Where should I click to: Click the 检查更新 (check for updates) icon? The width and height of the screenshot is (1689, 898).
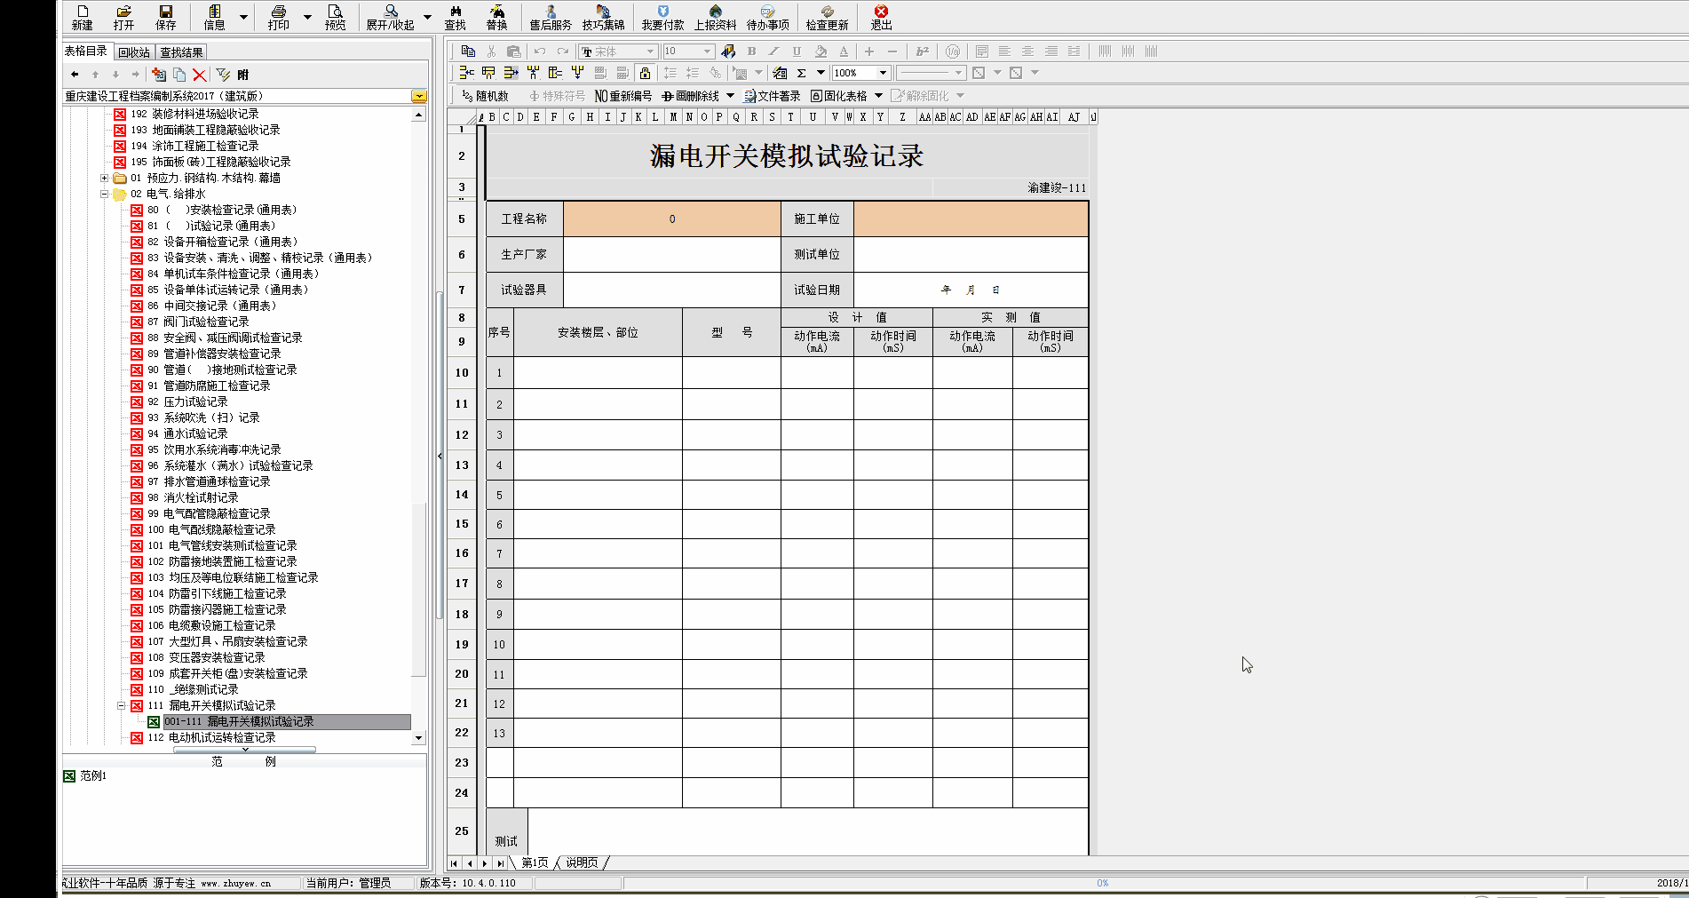pyautogui.click(x=827, y=16)
